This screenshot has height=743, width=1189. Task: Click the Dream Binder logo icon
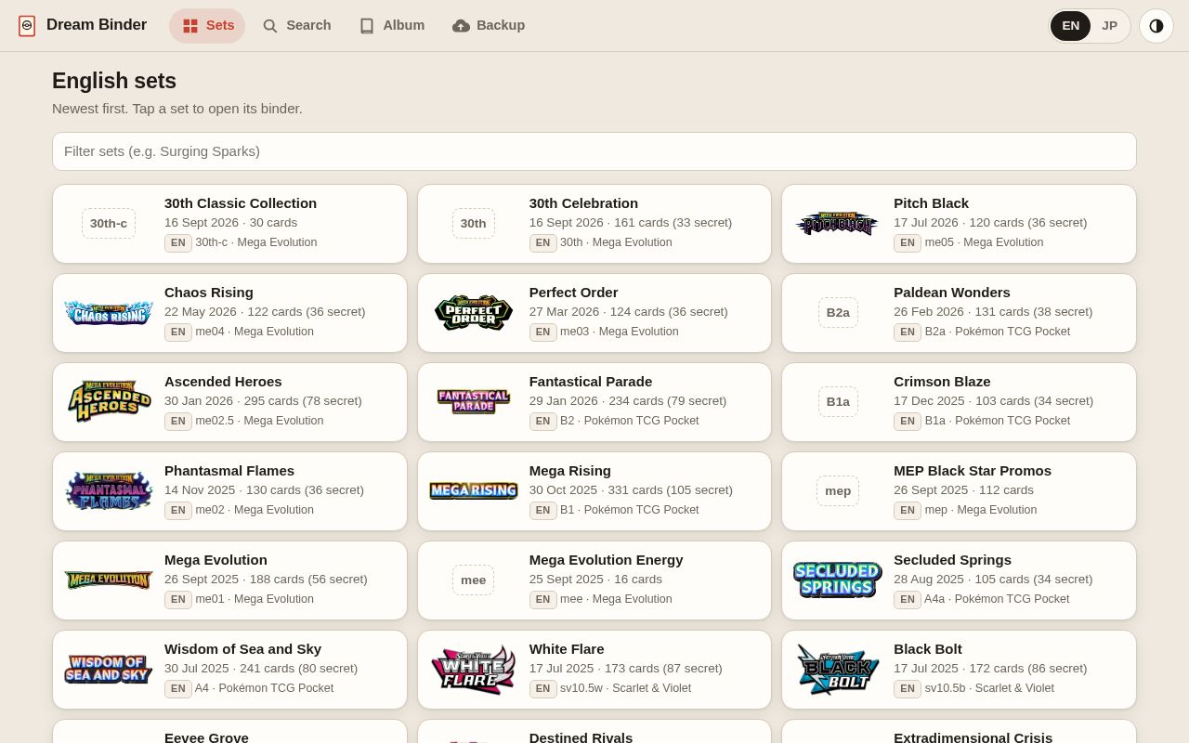[x=27, y=26]
